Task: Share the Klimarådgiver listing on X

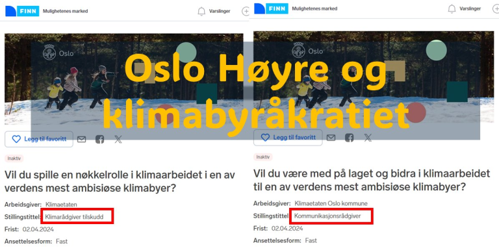Action: pyautogui.click(x=118, y=139)
